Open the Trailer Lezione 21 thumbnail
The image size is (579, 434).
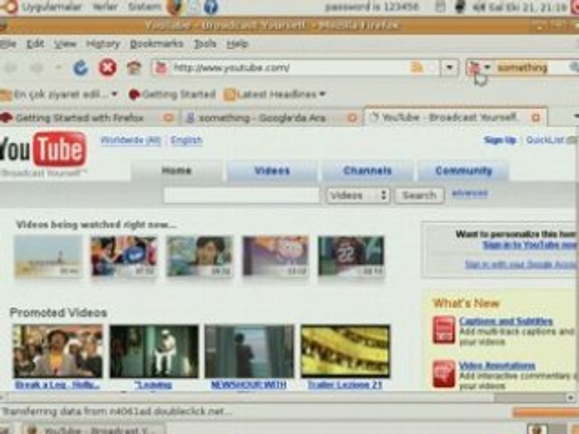pyautogui.click(x=345, y=351)
